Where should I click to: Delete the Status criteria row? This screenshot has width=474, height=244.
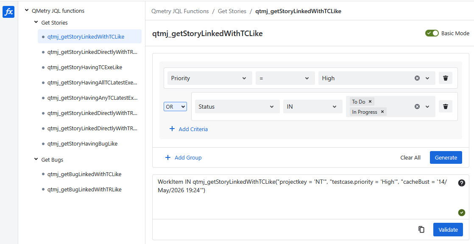[445, 107]
